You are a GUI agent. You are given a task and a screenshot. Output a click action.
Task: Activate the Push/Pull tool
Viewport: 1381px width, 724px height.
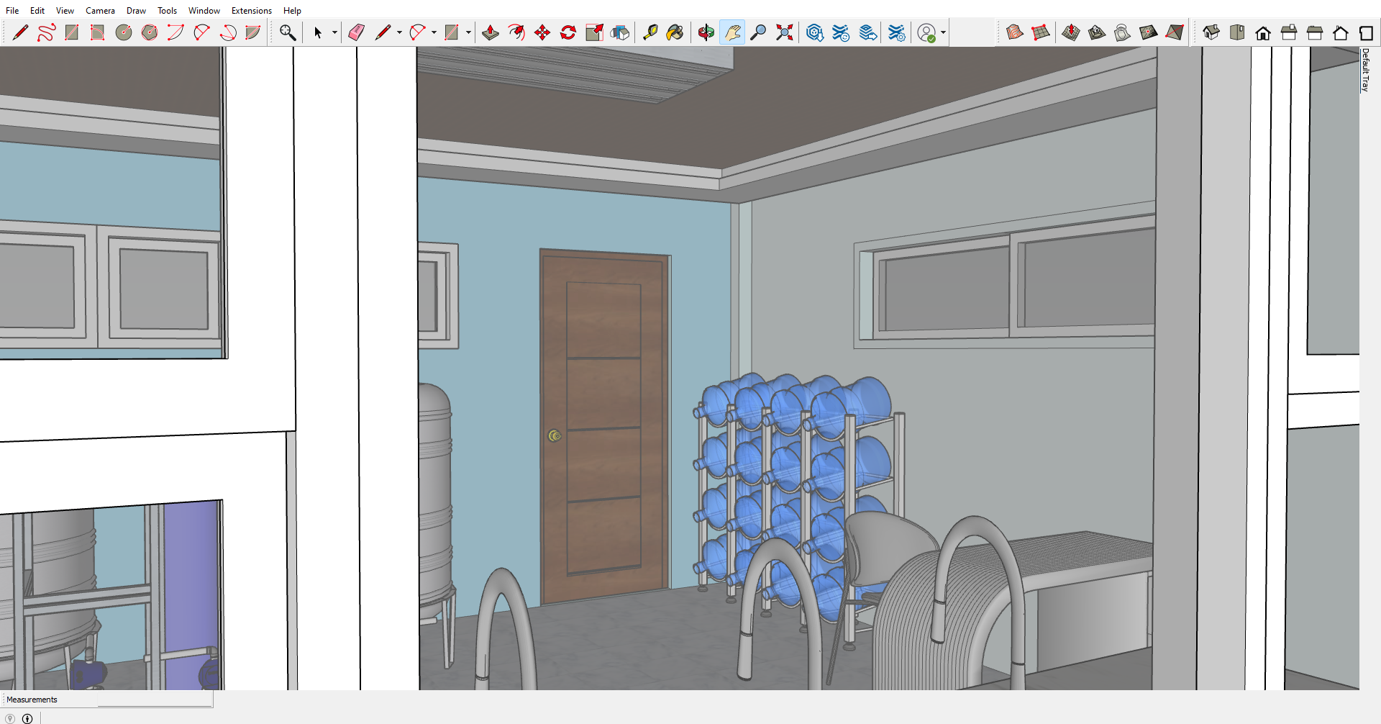[491, 32]
